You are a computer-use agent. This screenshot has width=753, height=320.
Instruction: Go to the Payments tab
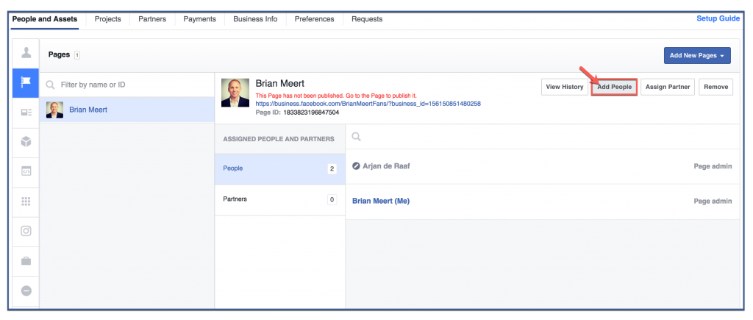coord(200,19)
